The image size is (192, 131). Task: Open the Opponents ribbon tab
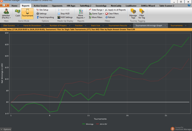point(57,6)
